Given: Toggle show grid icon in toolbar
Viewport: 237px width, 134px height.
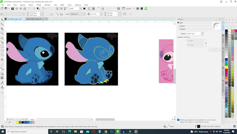Looking at the screenshot, I should (93, 9).
